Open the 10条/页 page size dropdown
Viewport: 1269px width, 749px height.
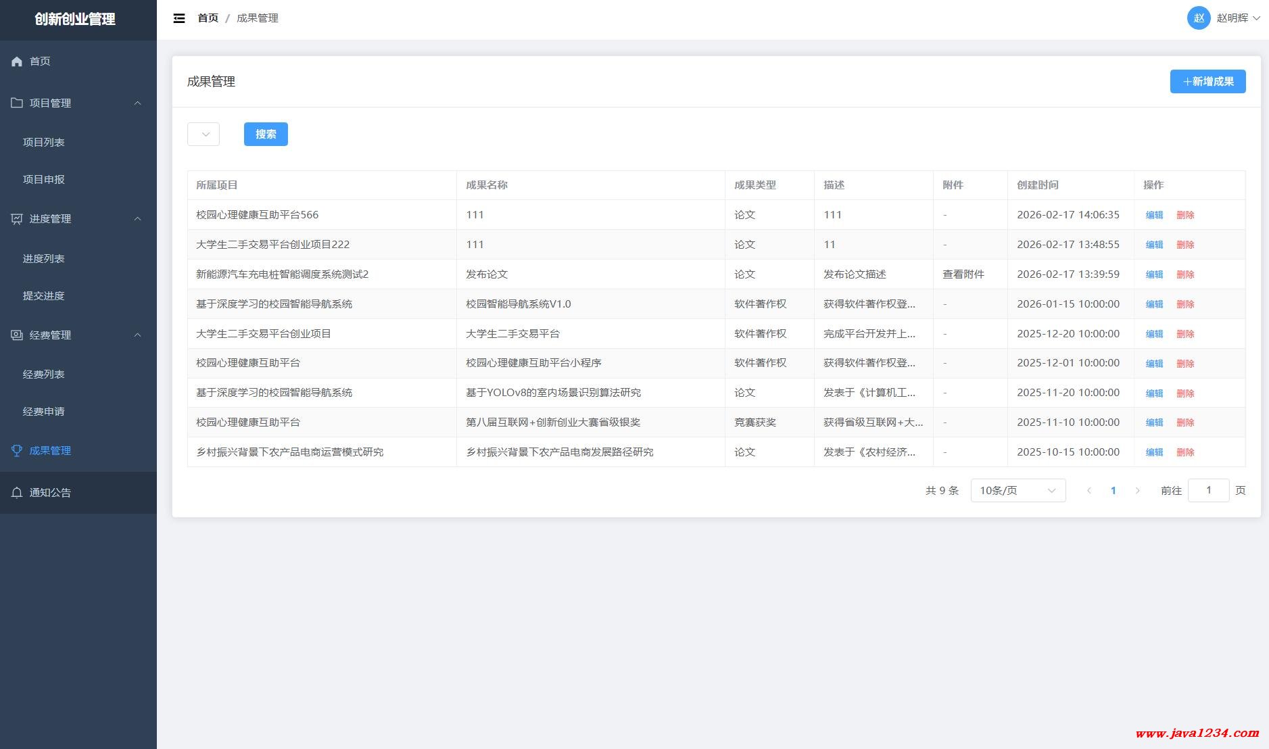[1017, 491]
